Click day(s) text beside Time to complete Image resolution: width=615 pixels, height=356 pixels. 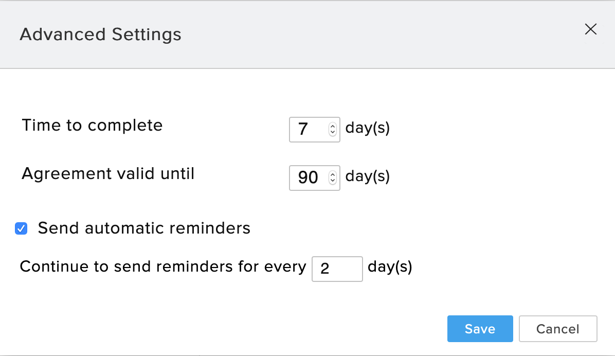[368, 128]
